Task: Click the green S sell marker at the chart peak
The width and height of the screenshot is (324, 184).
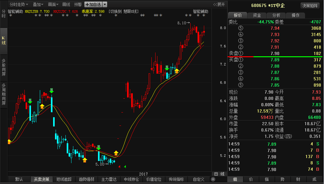Action: click(x=52, y=90)
